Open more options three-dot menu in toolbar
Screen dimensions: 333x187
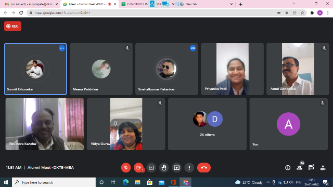(x=189, y=168)
